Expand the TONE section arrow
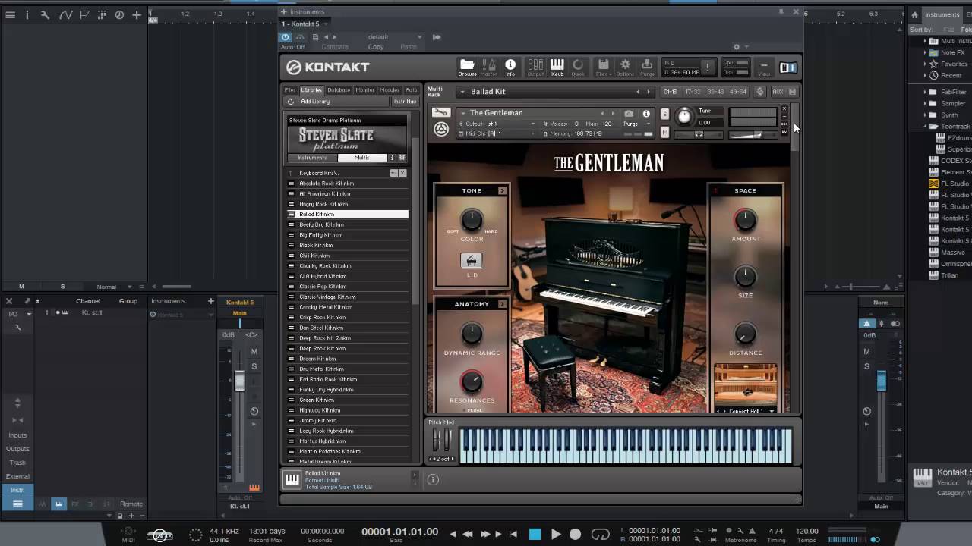 click(502, 190)
